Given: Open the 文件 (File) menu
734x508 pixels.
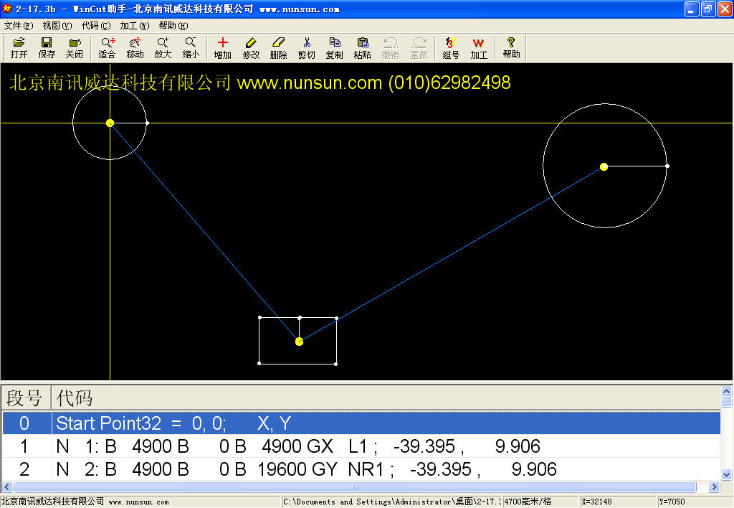Looking at the screenshot, I should click(18, 25).
